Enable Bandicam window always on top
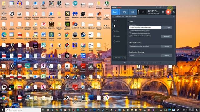This screenshot has height=112, width=200. click(x=130, y=31)
